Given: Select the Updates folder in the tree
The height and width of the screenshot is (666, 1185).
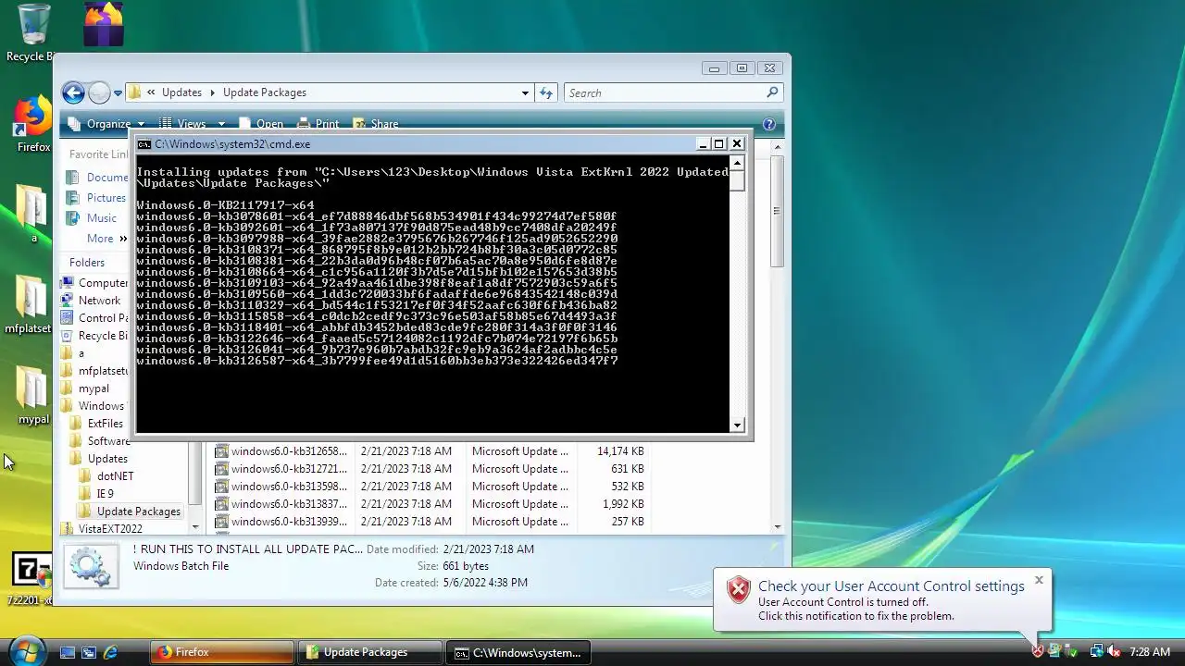Looking at the screenshot, I should (100, 459).
